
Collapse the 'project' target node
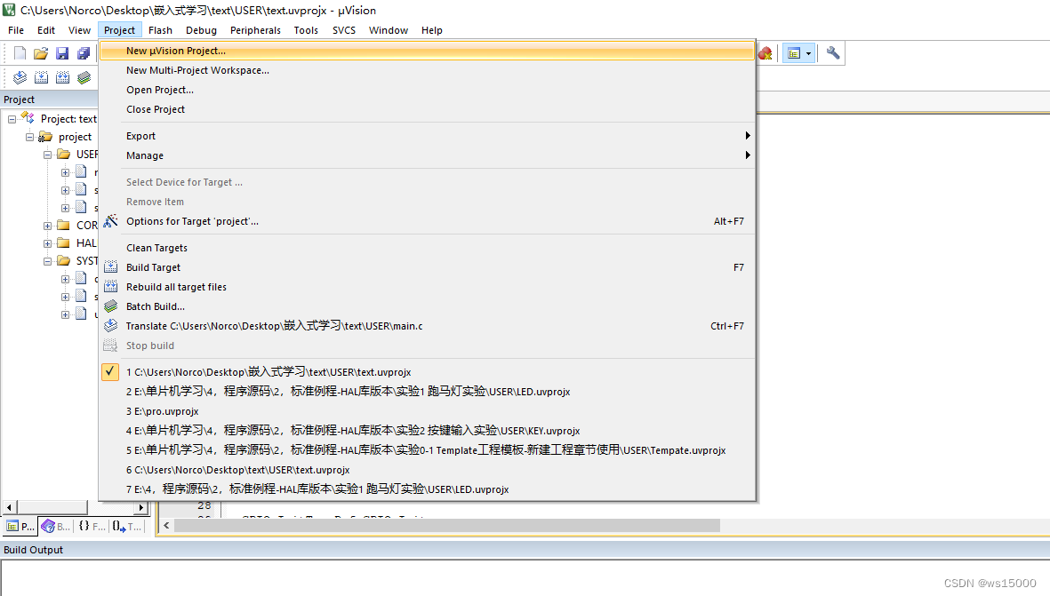[29, 137]
